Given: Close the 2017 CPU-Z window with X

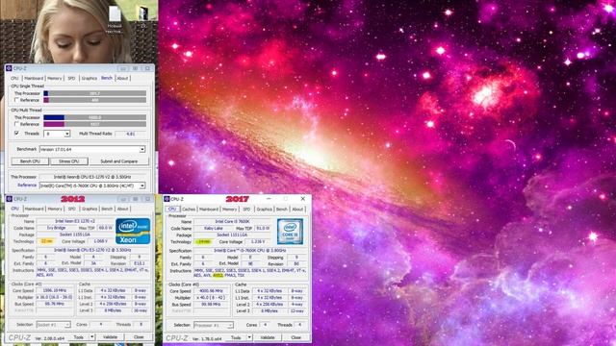Looking at the screenshot, I should (302, 199).
